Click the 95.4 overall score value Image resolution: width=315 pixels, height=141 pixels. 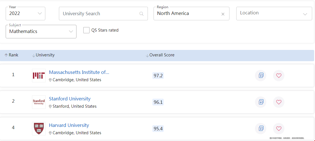click(x=158, y=129)
